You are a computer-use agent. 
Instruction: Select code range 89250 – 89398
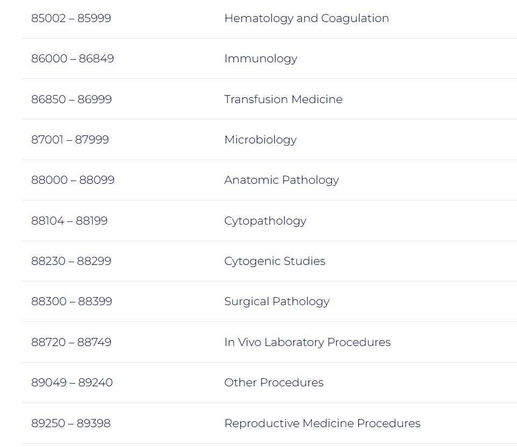point(70,423)
